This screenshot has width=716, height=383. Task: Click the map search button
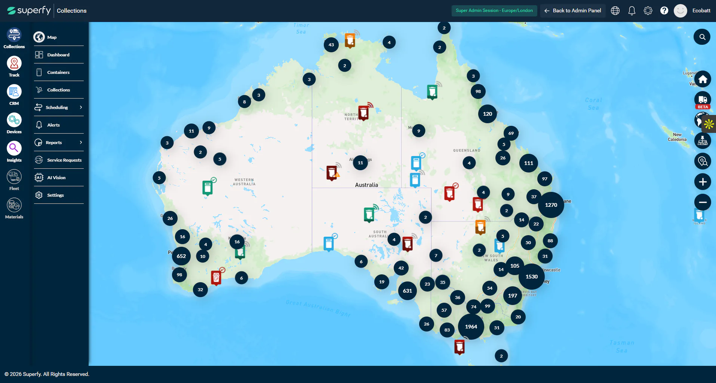tap(702, 37)
